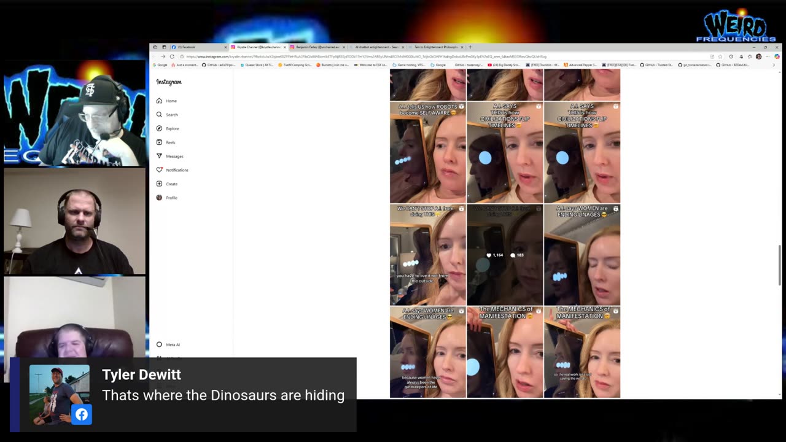Open the Advanced Pepper Spray bookmark
786x442 pixels.
click(x=581, y=64)
